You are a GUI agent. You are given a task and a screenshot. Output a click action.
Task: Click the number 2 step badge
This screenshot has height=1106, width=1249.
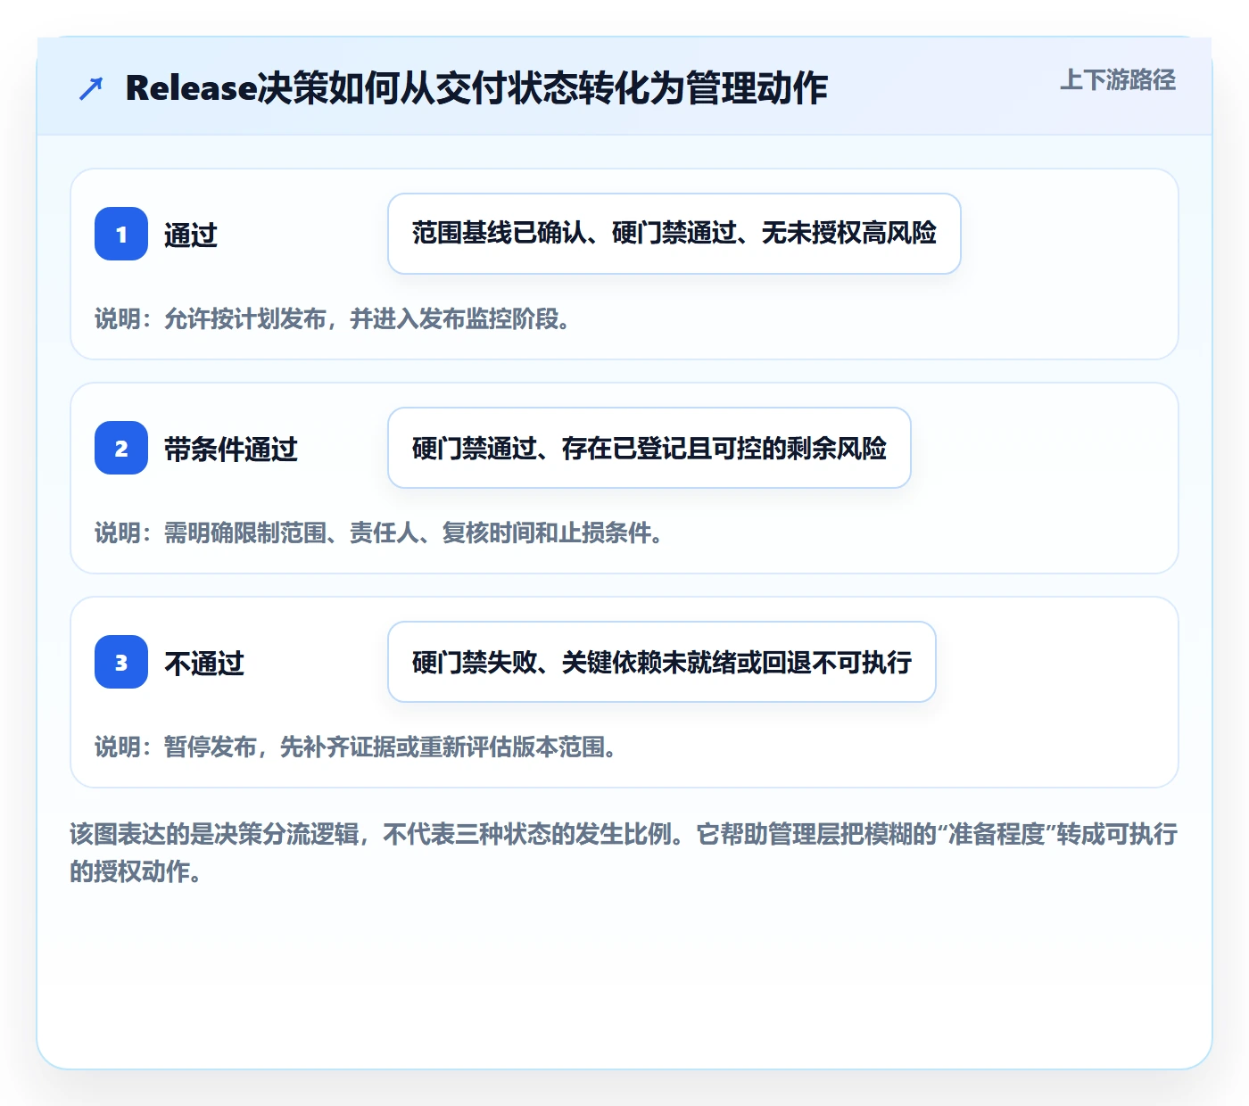pos(121,448)
